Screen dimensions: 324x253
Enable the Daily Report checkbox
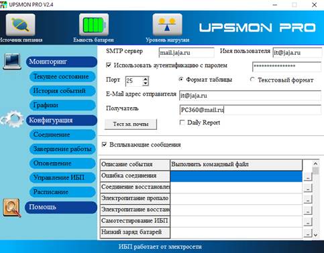click(x=182, y=122)
